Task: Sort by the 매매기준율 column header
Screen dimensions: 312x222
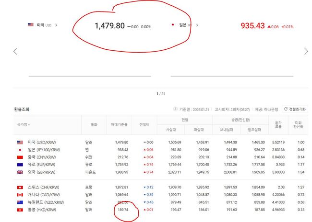Action: (119, 124)
